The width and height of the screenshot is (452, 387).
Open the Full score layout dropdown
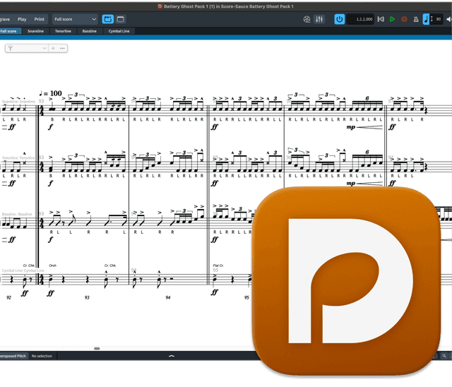pos(75,19)
